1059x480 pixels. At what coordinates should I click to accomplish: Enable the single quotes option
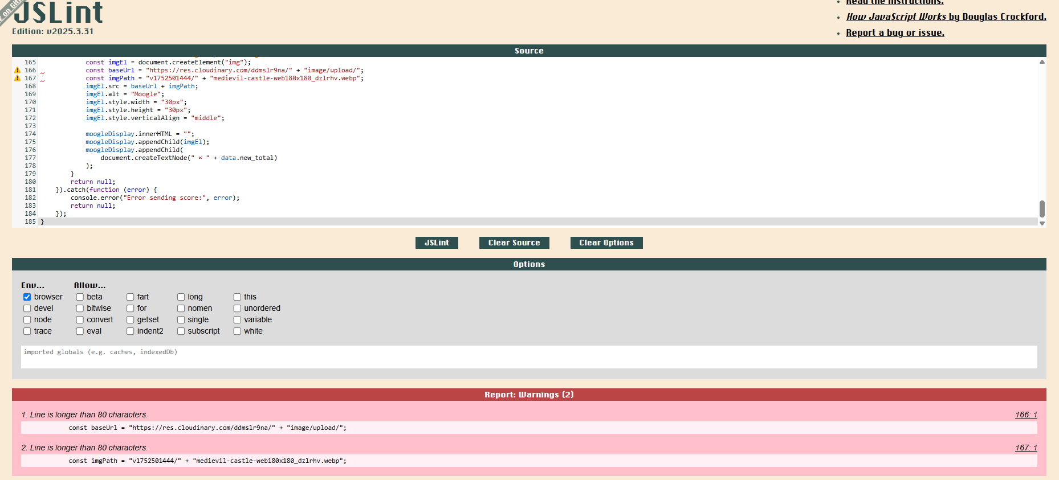(x=181, y=319)
